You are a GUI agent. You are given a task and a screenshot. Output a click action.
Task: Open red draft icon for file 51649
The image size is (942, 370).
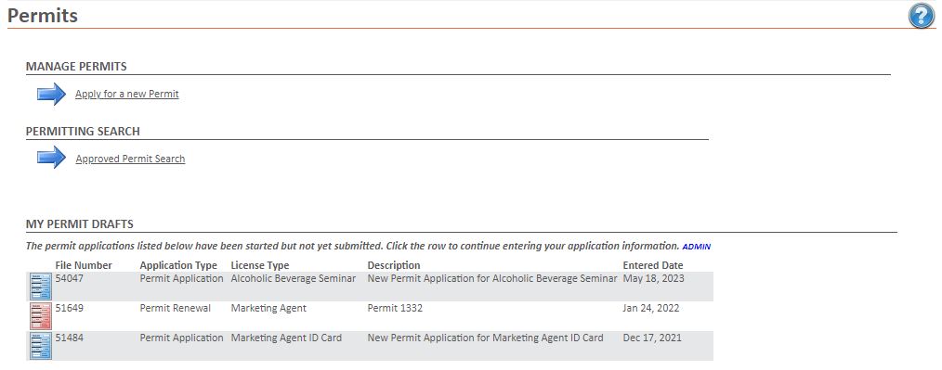pyautogui.click(x=41, y=316)
